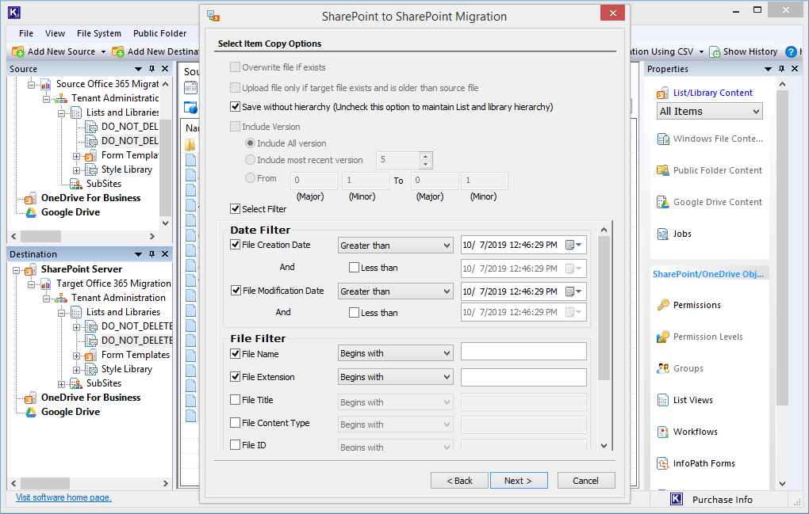Viewport: 809px width, 514px height.
Task: Open the Add New Source dropdown arrow
Action: point(103,51)
